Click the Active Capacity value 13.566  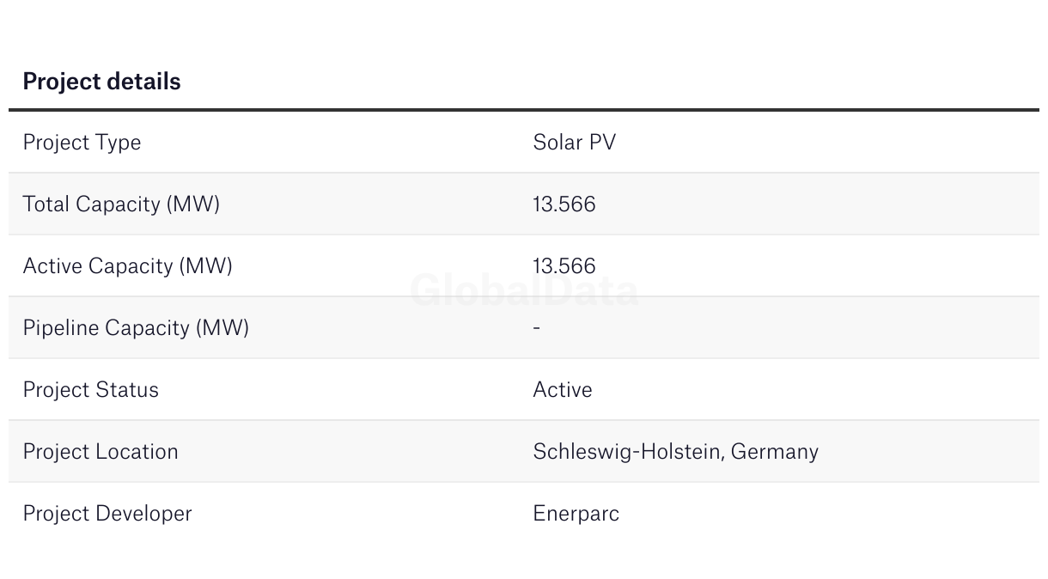(564, 266)
